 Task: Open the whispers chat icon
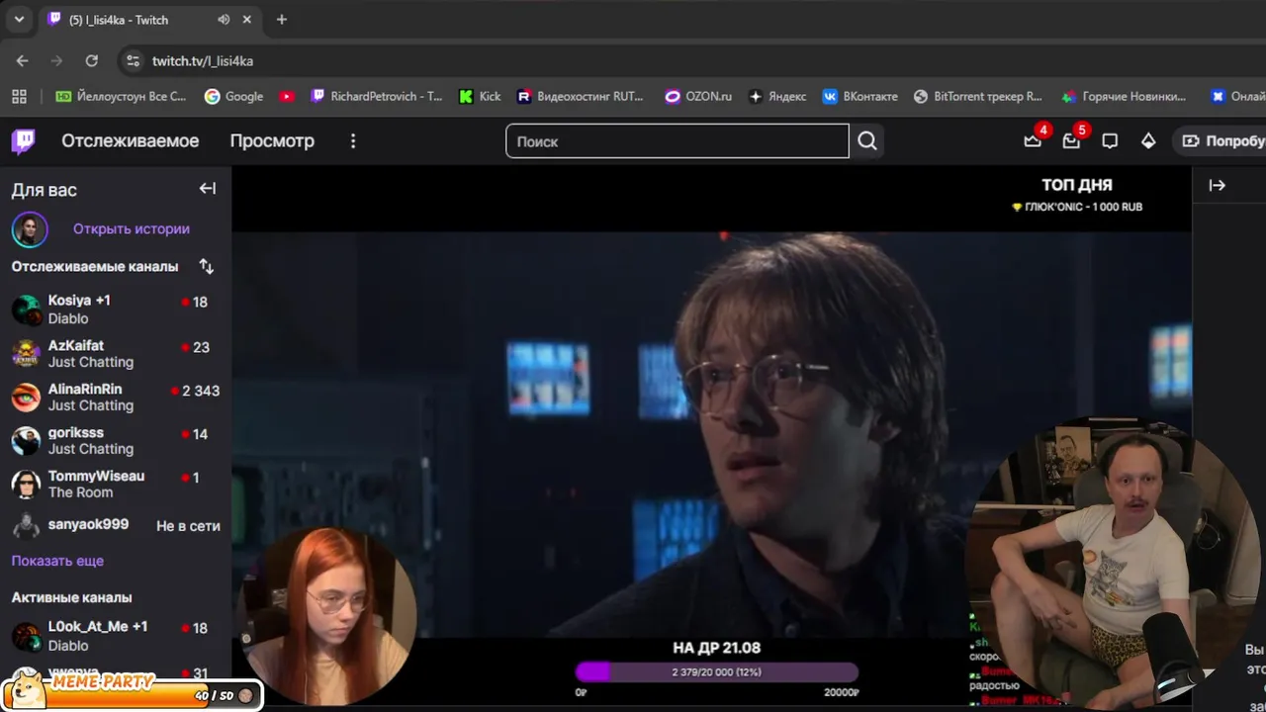[x=1110, y=141]
